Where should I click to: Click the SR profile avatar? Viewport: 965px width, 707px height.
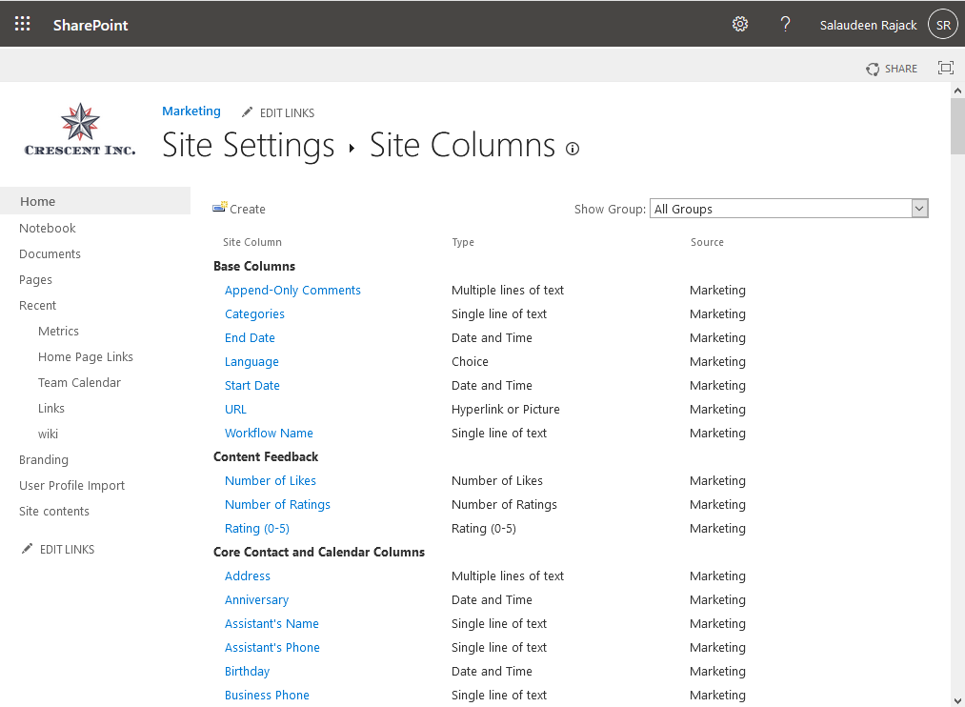pyautogui.click(x=941, y=24)
